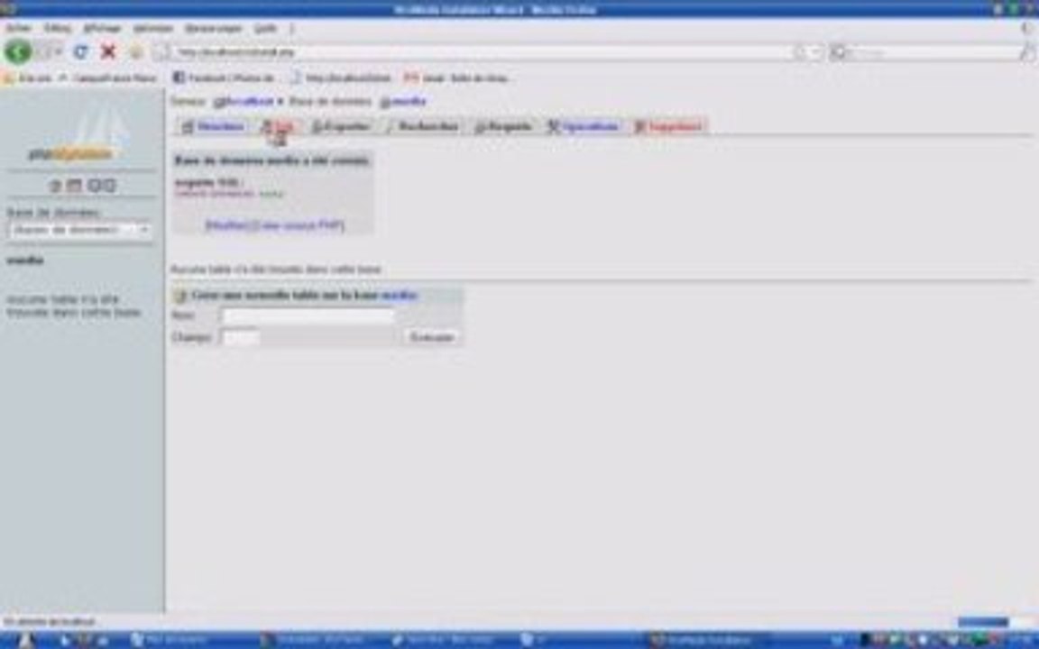Screen dimensions: 1039x649
Task: Open the start menu in the taskbar
Action: coord(25,640)
